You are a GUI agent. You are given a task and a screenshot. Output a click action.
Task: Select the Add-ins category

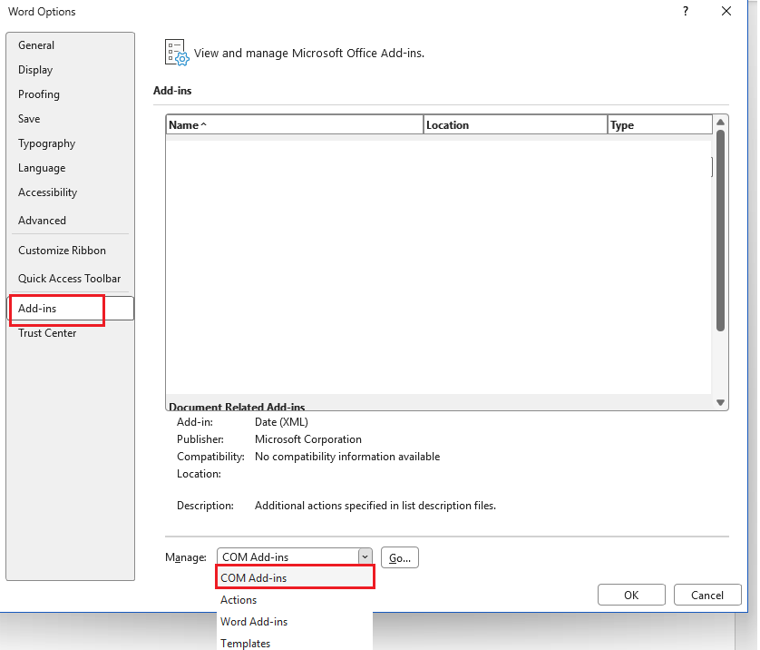point(70,309)
